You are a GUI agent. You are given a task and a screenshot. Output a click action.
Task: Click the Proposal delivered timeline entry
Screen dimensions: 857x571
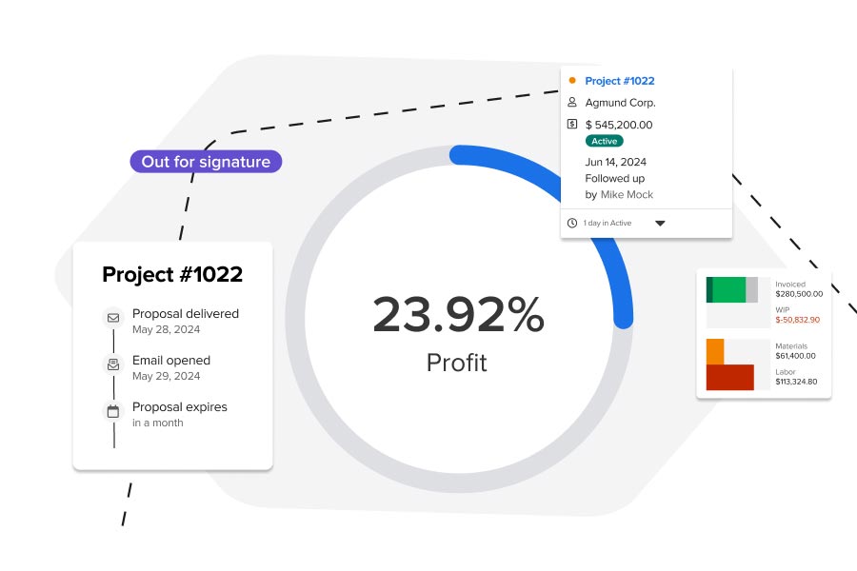(187, 313)
